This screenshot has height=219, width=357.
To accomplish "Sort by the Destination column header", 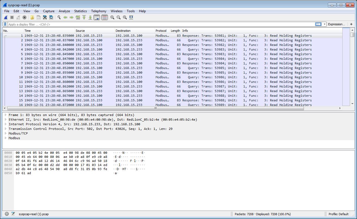I will tap(135, 31).
